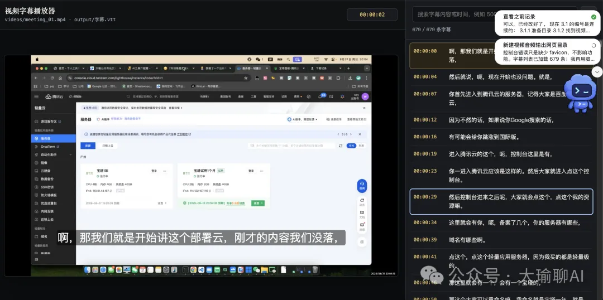Click the Trash icon in the Dock
The image size is (603, 300).
[315, 270]
